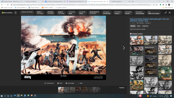Close the Bing image detail view

pyautogui.click(x=170, y=13)
